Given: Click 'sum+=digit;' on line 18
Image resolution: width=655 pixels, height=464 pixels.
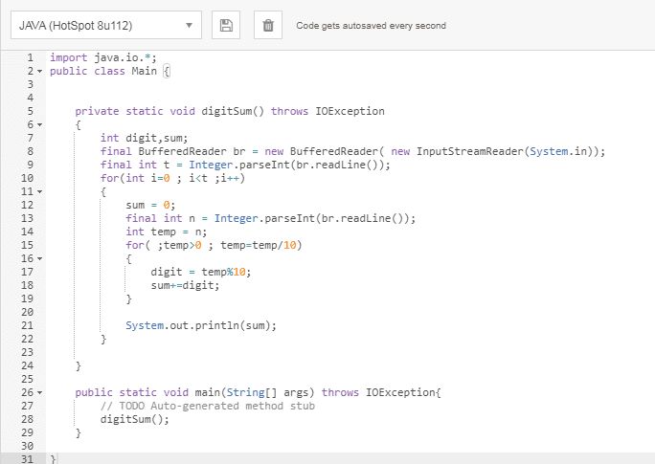Looking at the screenshot, I should (185, 285).
